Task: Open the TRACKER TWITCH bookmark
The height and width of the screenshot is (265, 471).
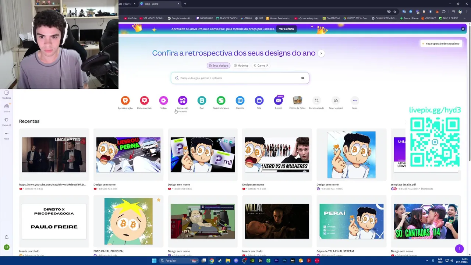Action: pos(227,18)
